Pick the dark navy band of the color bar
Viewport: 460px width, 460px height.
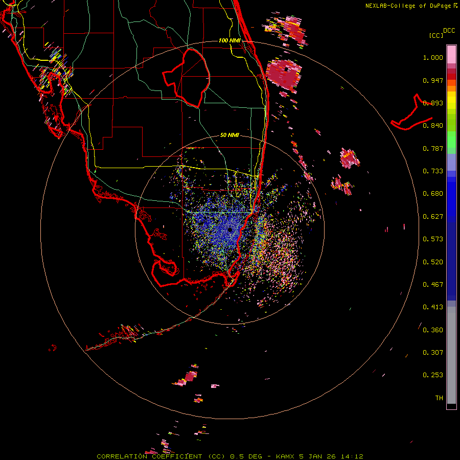[451, 261]
